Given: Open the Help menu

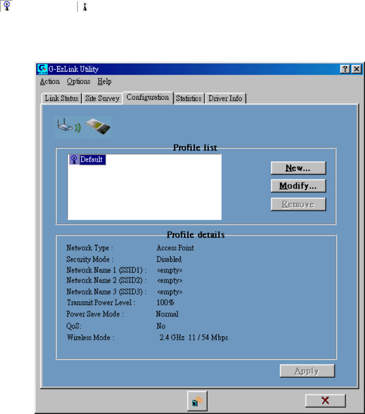Looking at the screenshot, I should click(105, 82).
